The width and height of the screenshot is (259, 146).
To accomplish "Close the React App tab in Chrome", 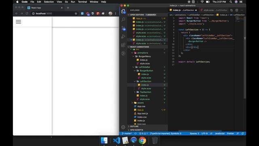I will coord(62,8).
